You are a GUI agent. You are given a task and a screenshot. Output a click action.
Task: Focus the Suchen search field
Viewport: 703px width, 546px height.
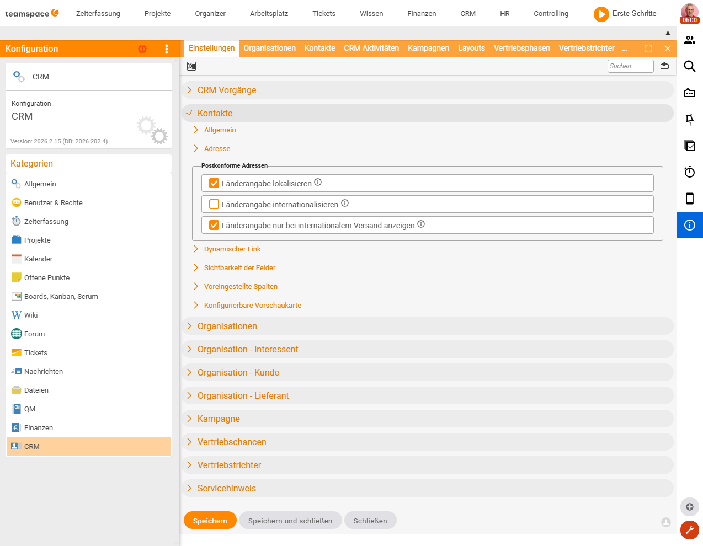tap(631, 66)
